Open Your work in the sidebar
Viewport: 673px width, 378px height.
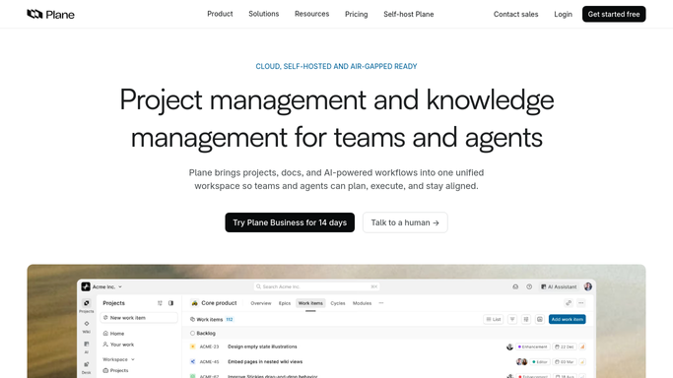[x=118, y=345]
